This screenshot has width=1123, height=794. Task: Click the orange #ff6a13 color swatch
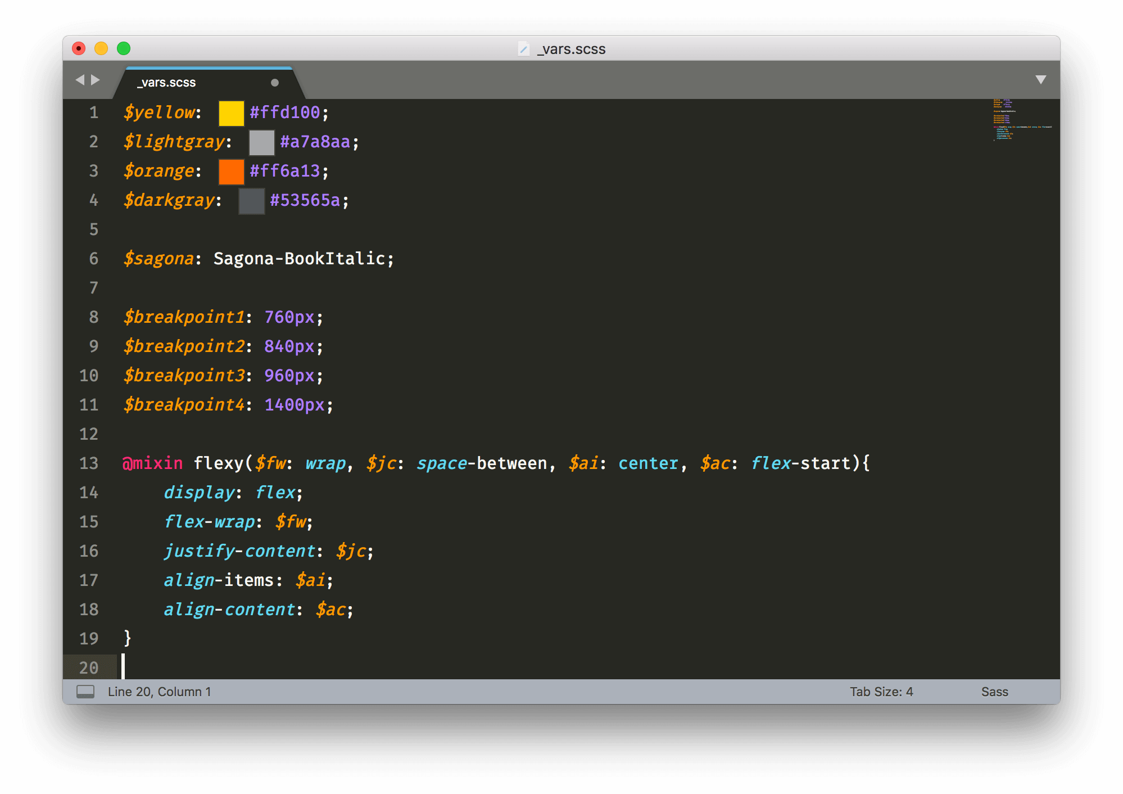pyautogui.click(x=231, y=172)
